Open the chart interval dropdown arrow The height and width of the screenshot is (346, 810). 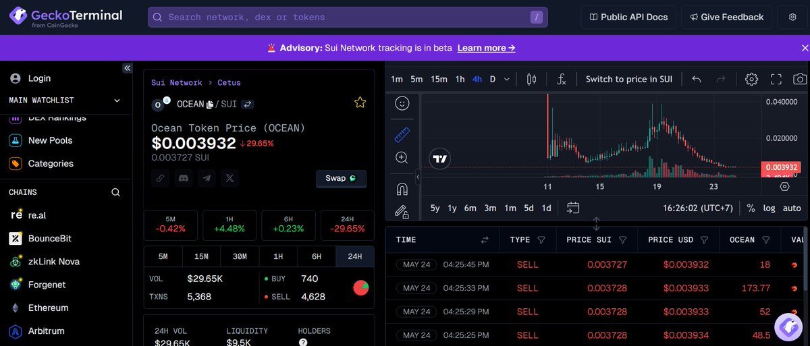507,79
